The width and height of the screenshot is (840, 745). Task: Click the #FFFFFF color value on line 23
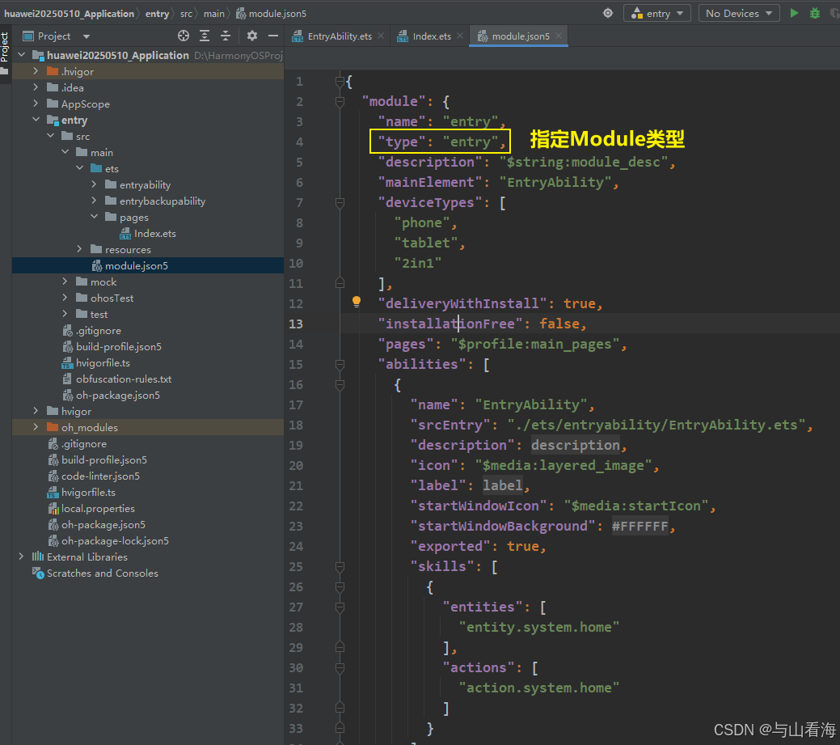pos(639,527)
